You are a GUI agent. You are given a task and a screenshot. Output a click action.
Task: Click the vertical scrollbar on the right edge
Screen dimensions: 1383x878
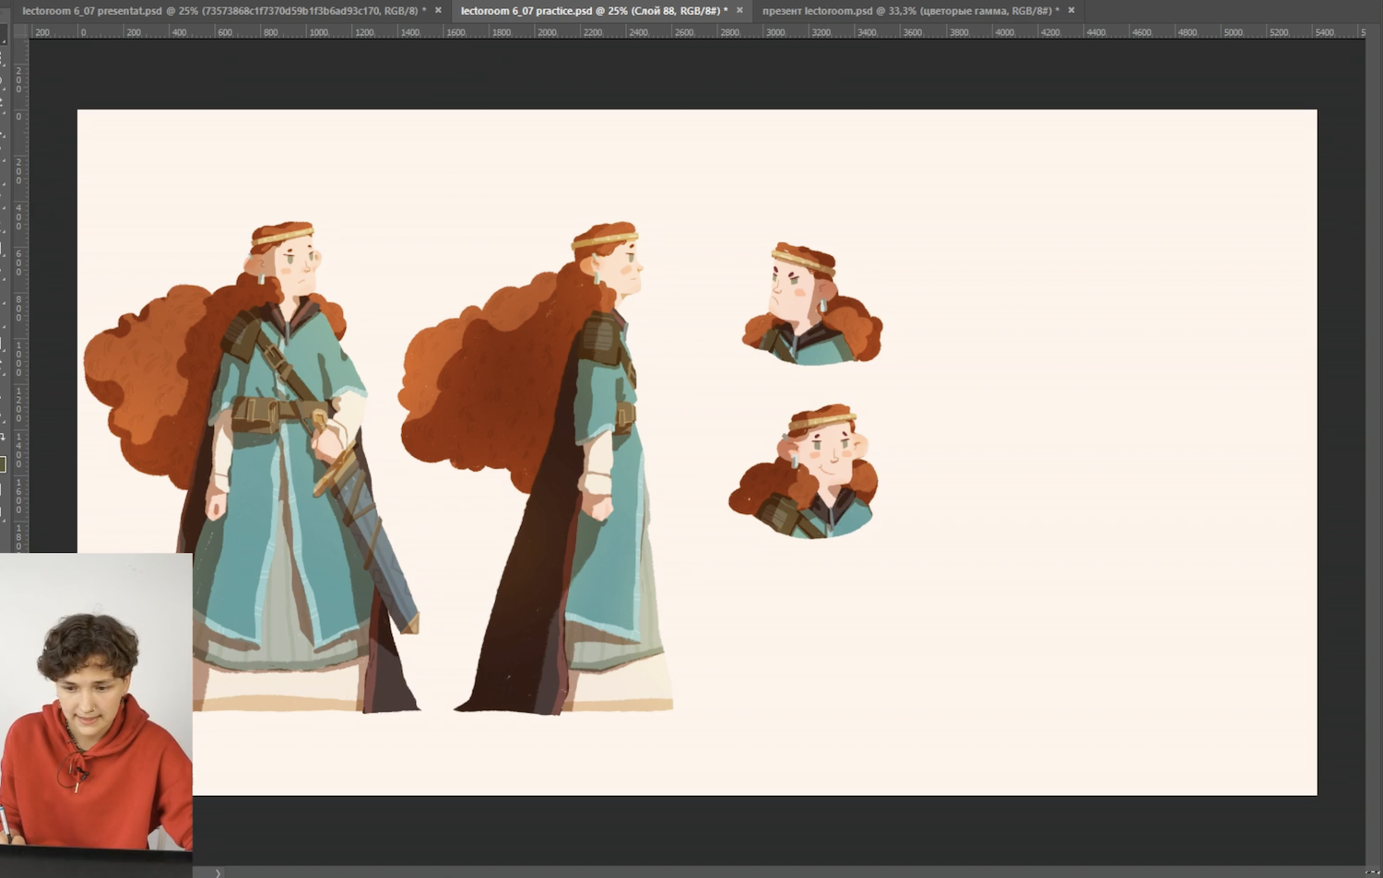coord(1374,442)
